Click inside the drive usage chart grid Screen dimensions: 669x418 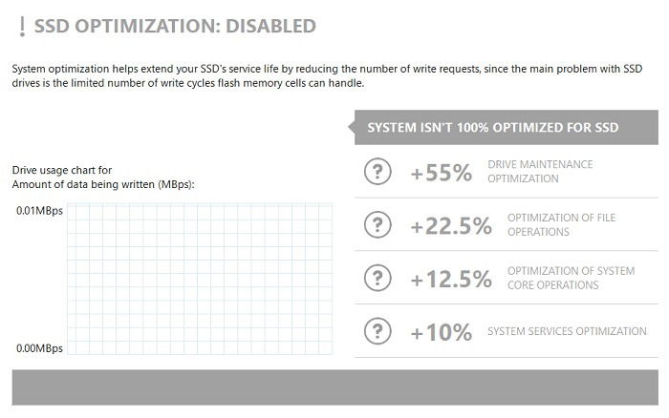(x=200, y=279)
